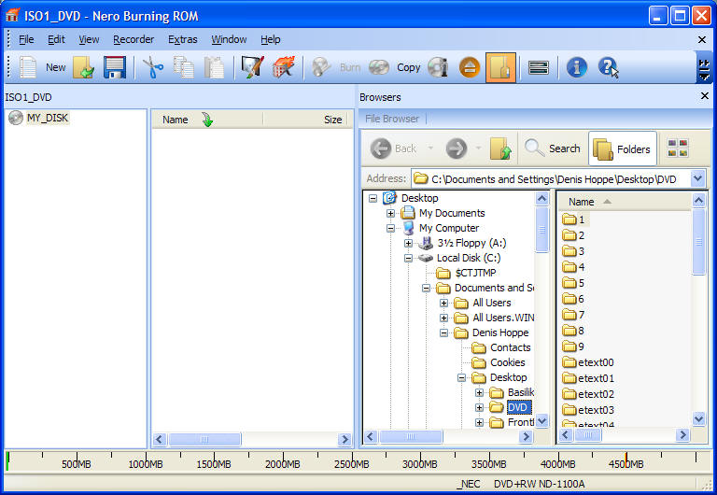The width and height of the screenshot is (717, 495).
Task: Save compilation with floppy disk icon
Action: pos(114,67)
